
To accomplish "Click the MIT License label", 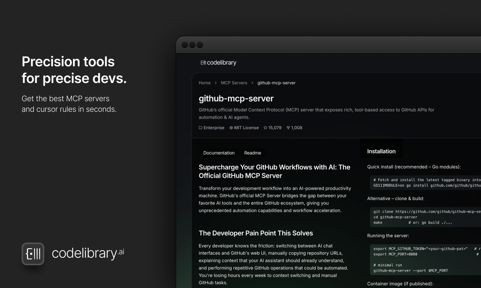I will [246, 128].
